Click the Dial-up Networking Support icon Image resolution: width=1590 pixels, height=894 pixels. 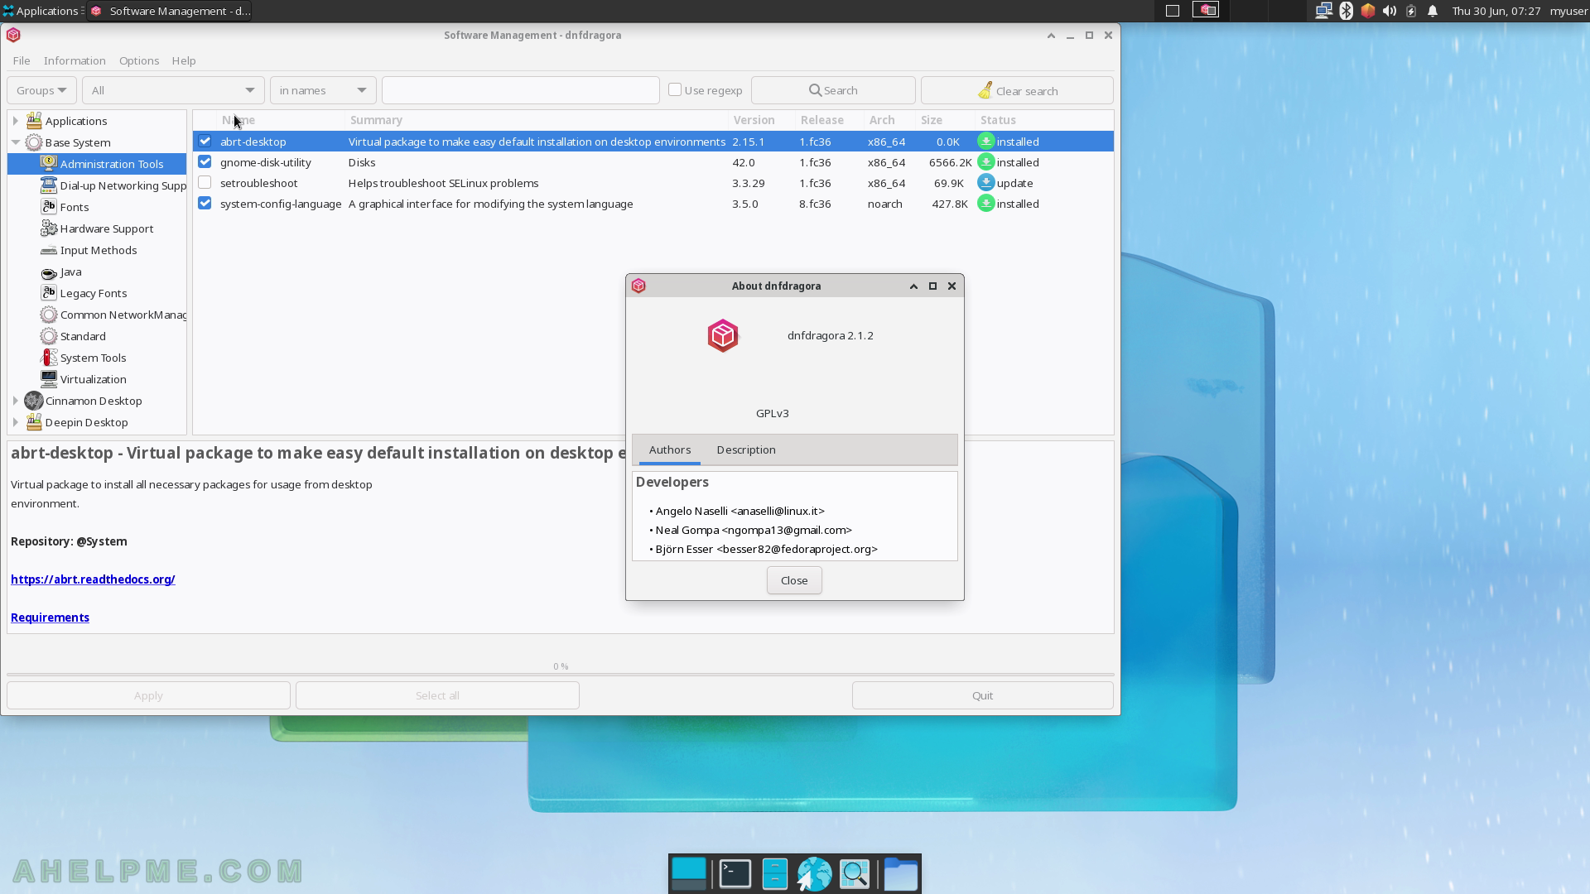coord(49,185)
